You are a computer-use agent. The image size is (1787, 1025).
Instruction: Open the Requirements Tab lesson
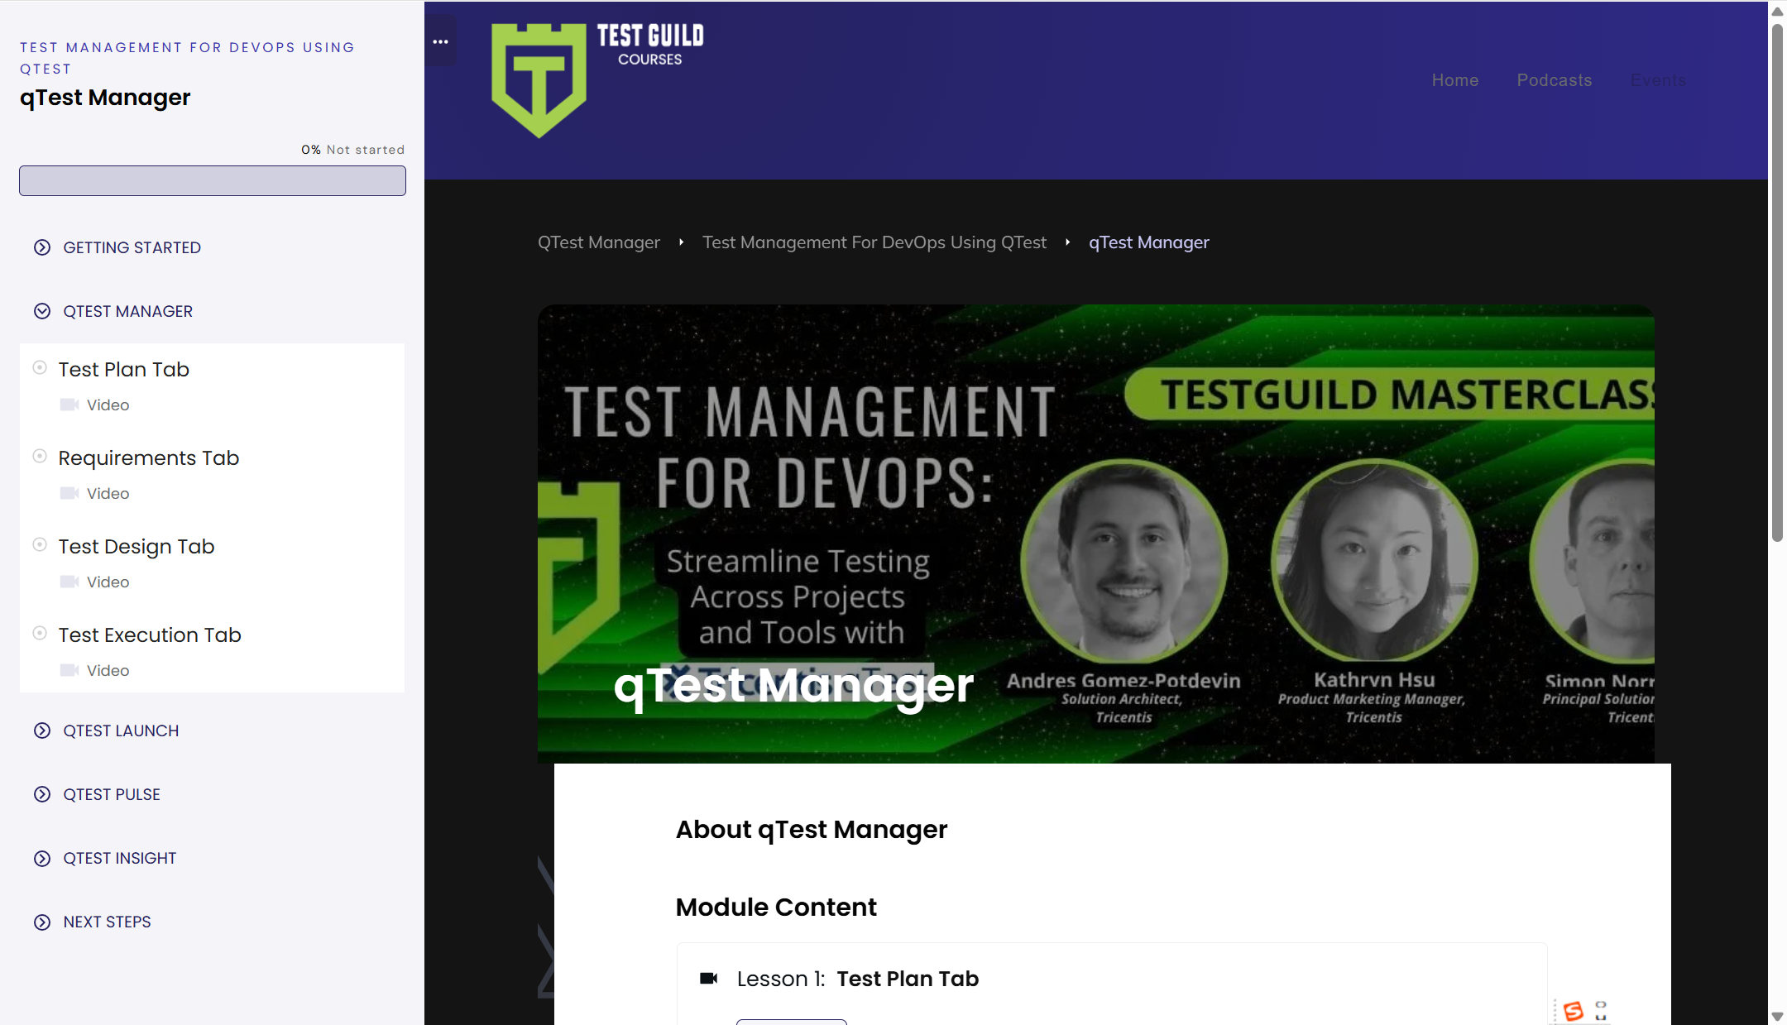[x=149, y=457]
